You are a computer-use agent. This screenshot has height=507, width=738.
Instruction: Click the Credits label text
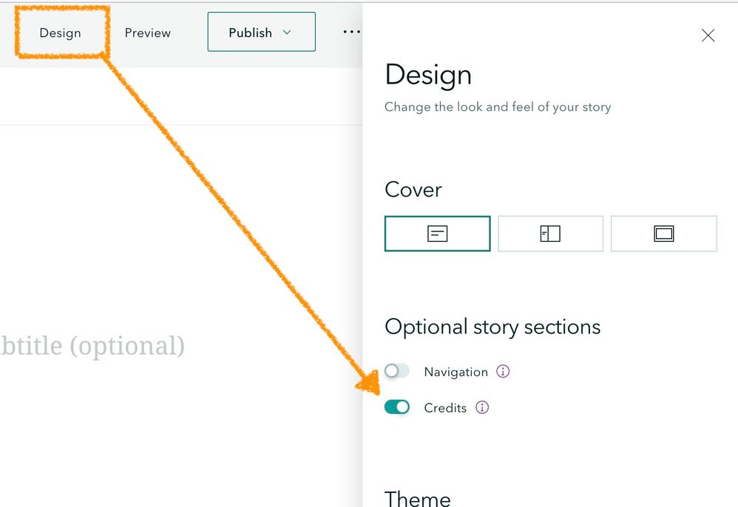(445, 408)
